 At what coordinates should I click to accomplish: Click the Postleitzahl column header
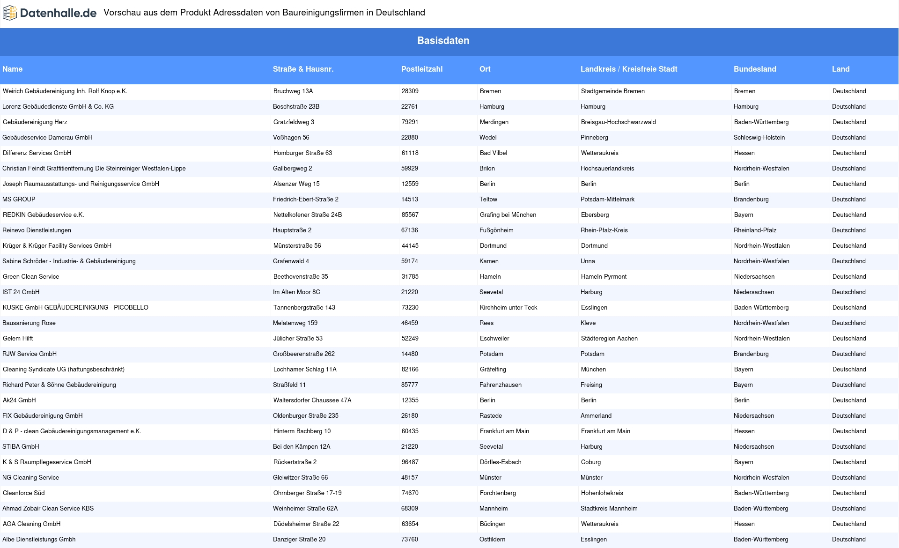point(422,69)
